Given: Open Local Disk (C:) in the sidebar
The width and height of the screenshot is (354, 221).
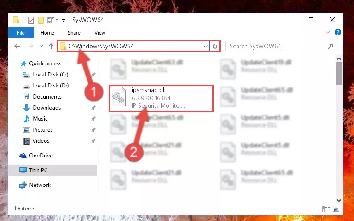Looking at the screenshot, I should (51, 75).
